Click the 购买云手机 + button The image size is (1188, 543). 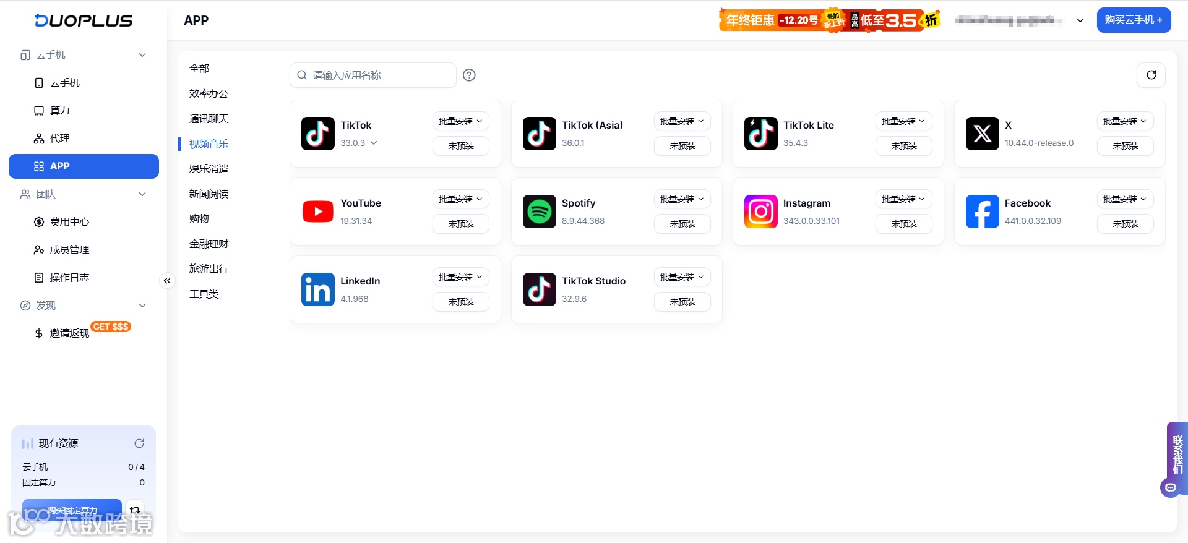pyautogui.click(x=1134, y=20)
